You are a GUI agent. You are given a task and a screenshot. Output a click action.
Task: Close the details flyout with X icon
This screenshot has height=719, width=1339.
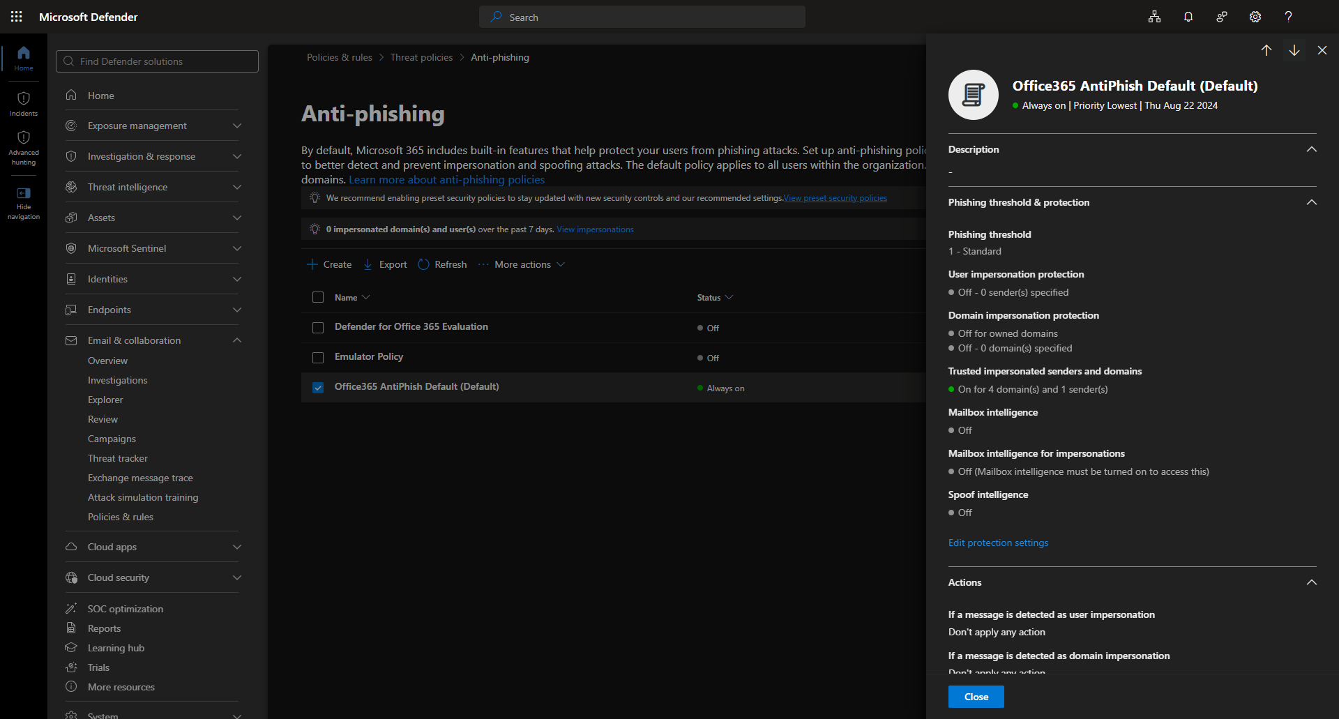tap(1322, 50)
